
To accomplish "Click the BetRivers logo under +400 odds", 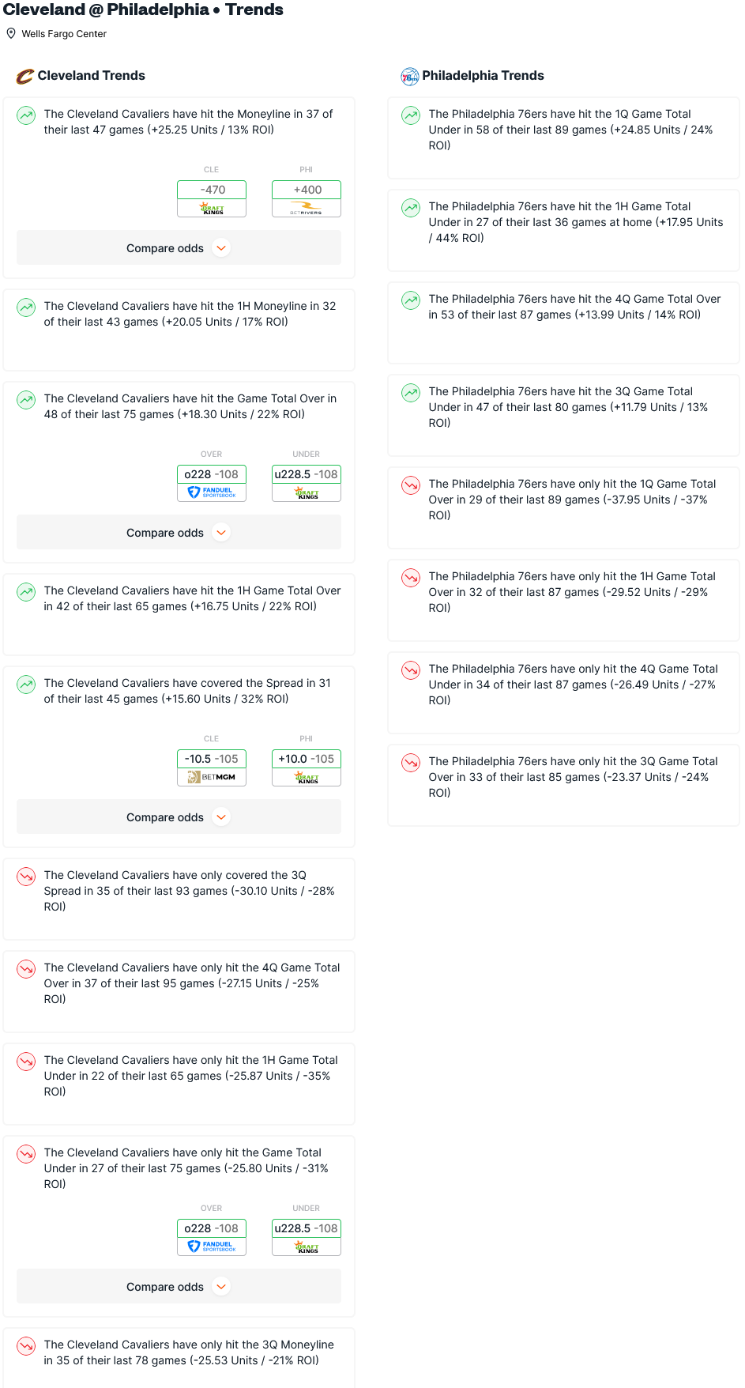I will tap(307, 209).
